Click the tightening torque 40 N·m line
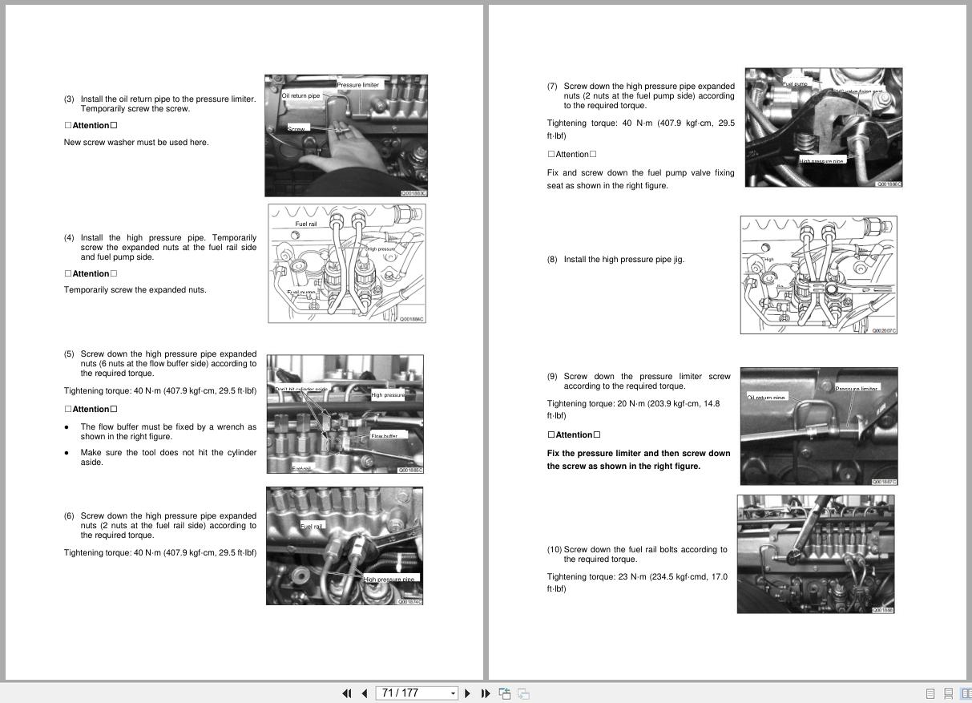This screenshot has height=703, width=972. click(x=160, y=390)
